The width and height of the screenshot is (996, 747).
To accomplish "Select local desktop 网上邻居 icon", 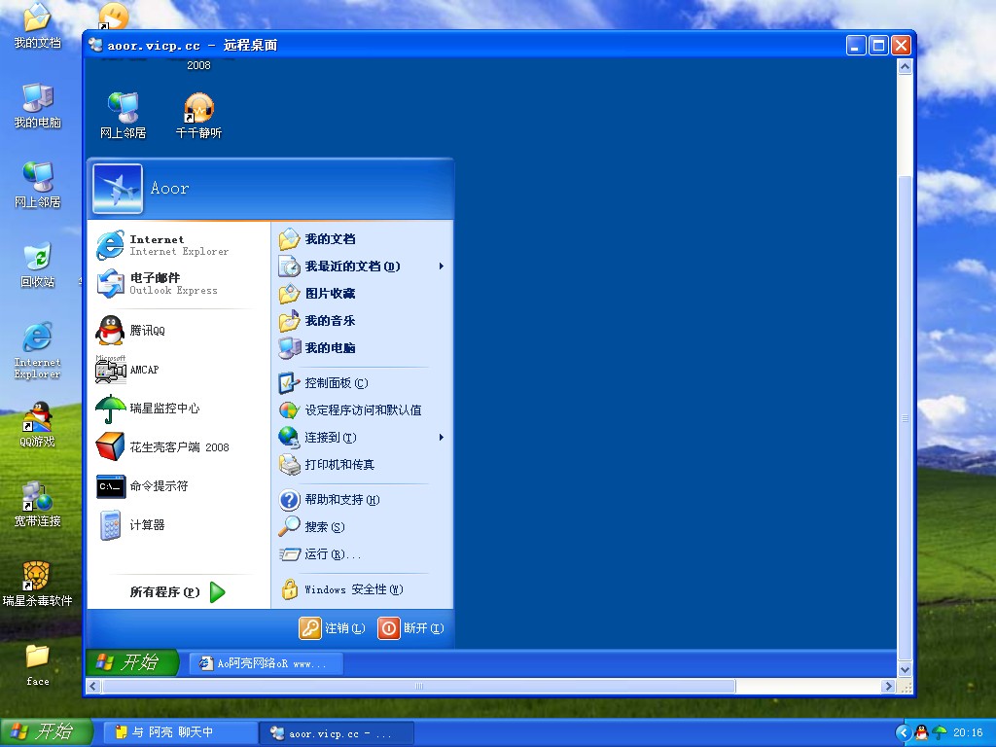I will pyautogui.click(x=38, y=185).
